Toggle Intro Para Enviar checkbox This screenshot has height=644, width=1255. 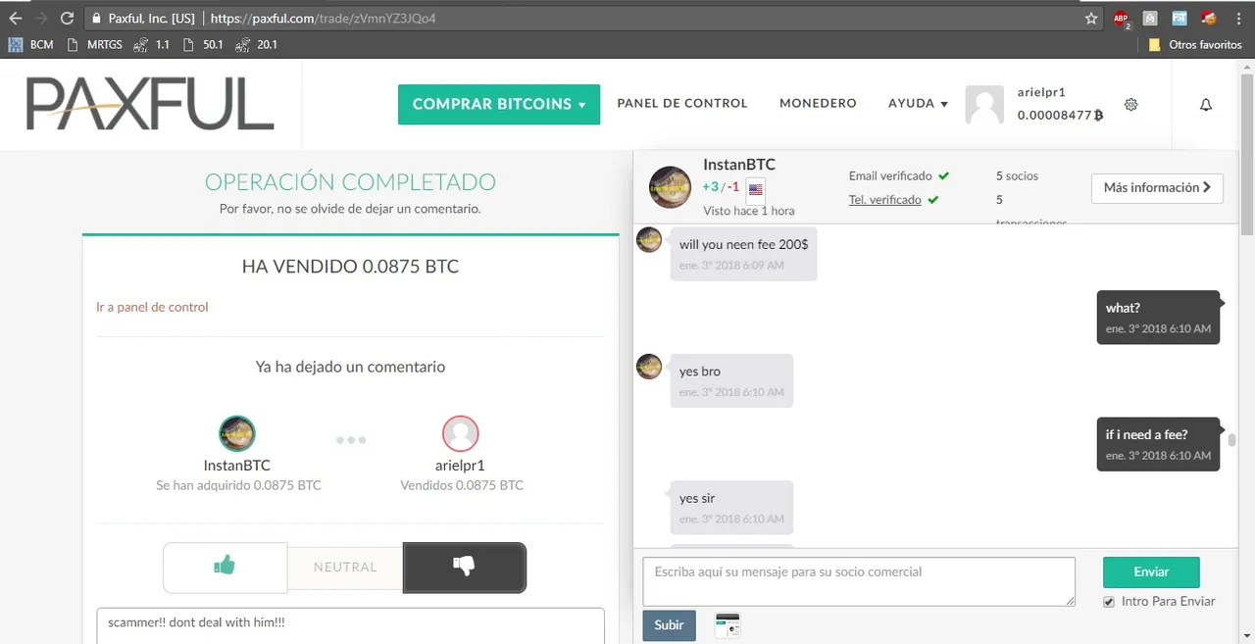pos(1109,602)
